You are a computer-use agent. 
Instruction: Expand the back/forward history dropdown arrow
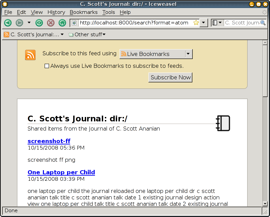pos(29,23)
